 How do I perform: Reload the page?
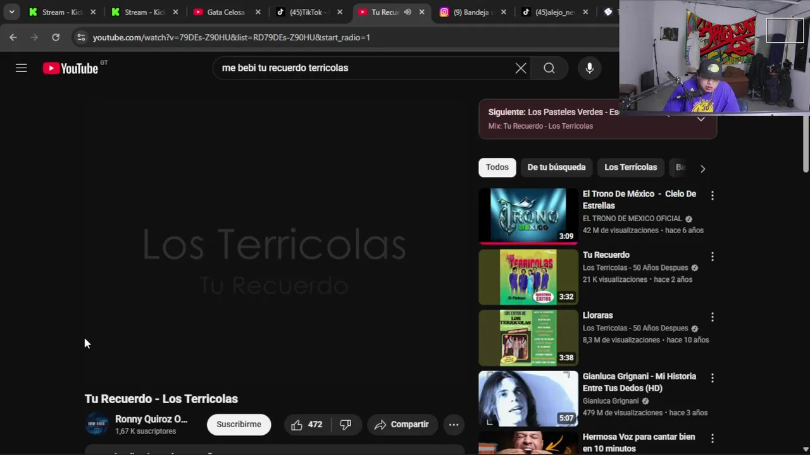click(56, 37)
